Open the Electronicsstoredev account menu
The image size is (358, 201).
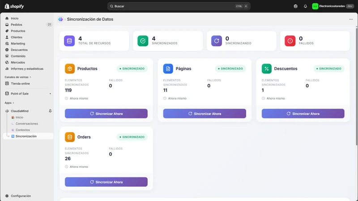coord(333,6)
